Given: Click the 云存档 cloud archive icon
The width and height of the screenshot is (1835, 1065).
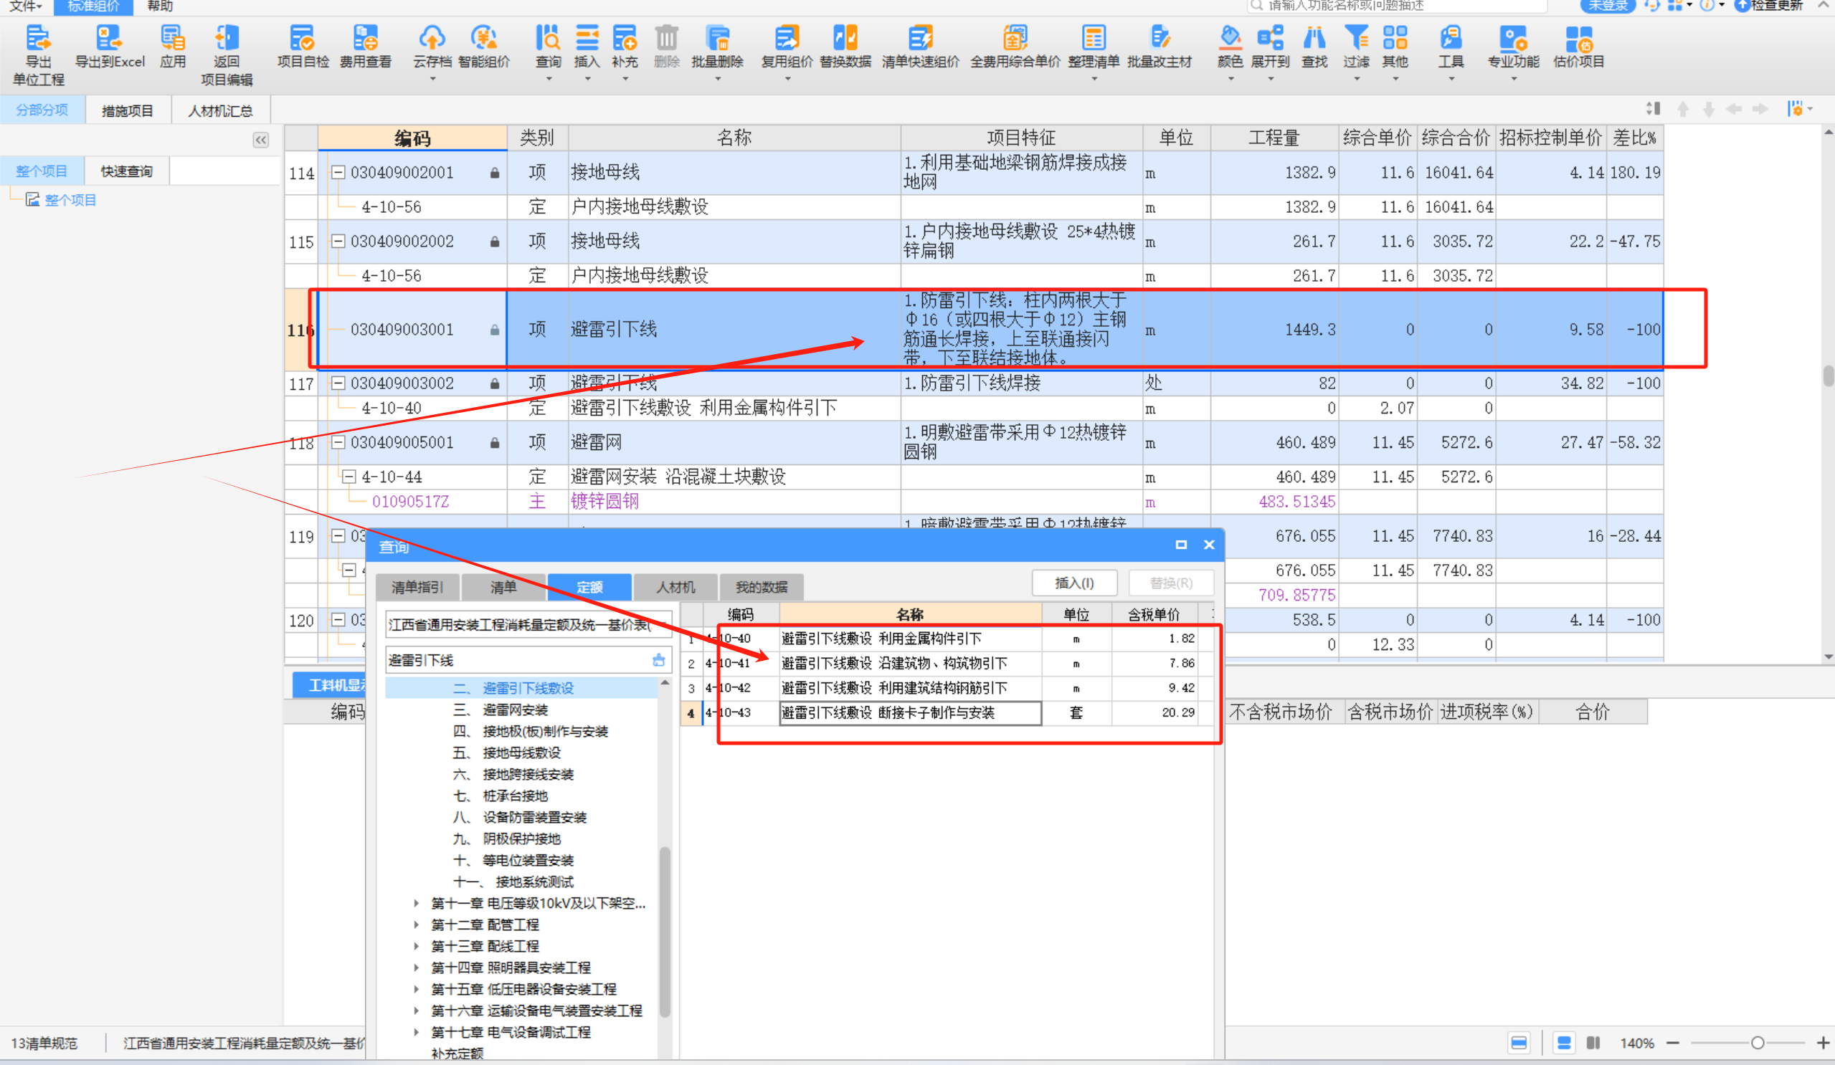Looking at the screenshot, I should (432, 37).
